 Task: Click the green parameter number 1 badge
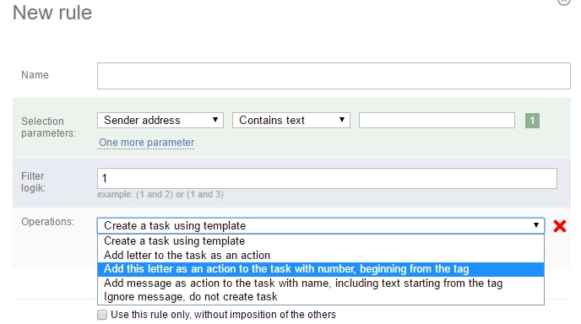532,121
